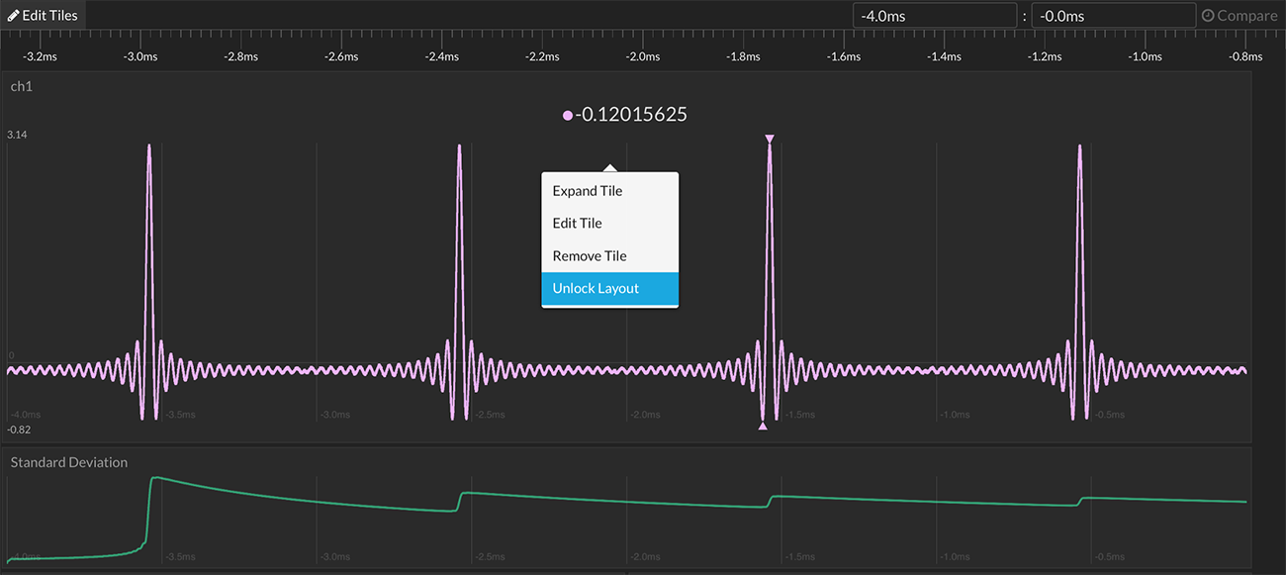Click the -1.0ms tick on the time ruler

1146,56
